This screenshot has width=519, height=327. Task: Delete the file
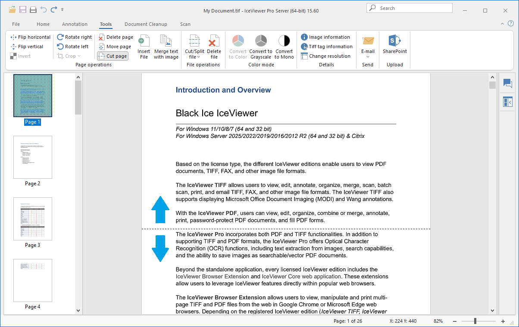tap(214, 47)
